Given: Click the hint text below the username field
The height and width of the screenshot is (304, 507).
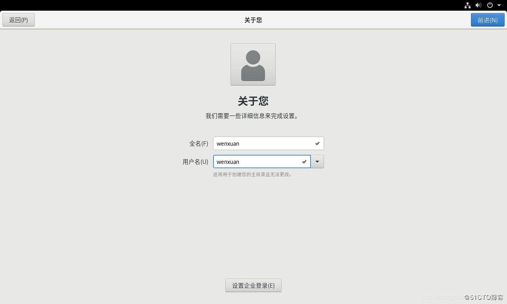Looking at the screenshot, I should point(253,174).
